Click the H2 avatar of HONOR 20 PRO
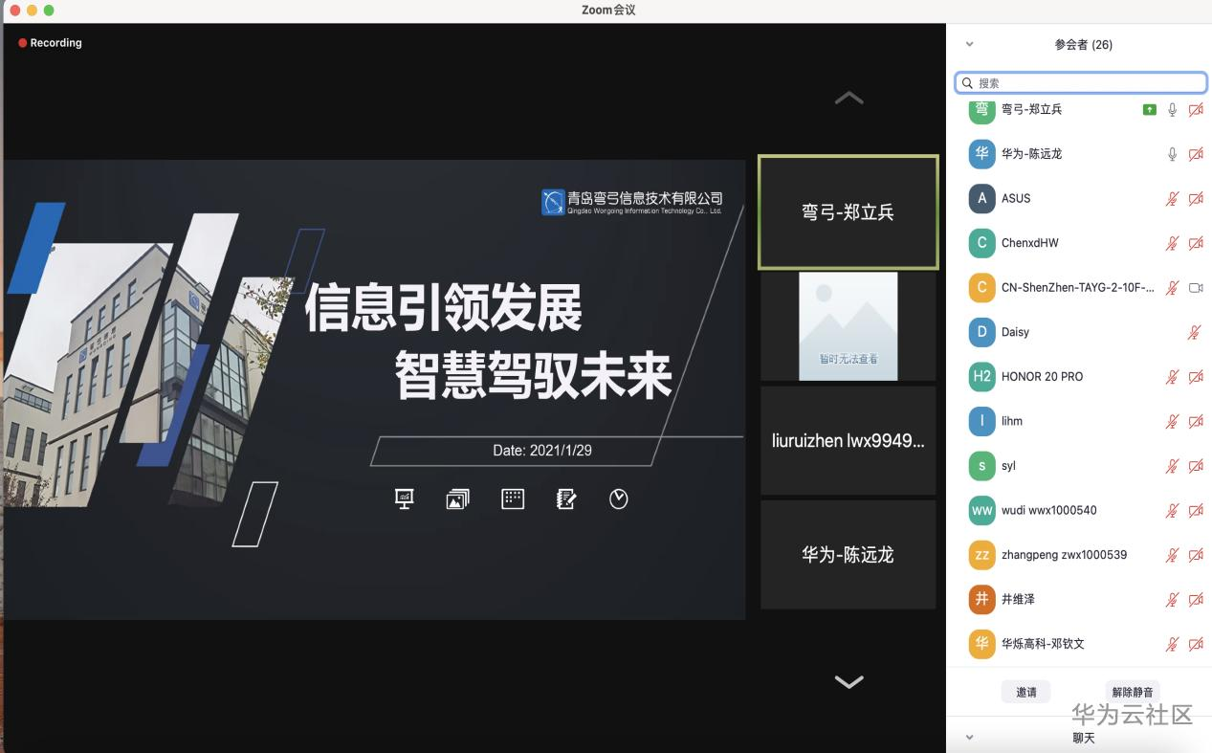1212x753 pixels. pos(982,377)
